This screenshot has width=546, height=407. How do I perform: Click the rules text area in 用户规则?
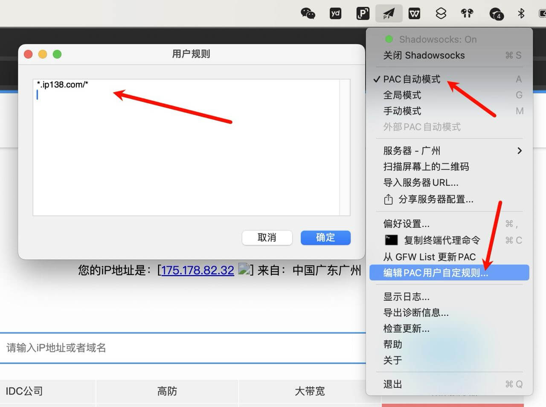[186, 147]
